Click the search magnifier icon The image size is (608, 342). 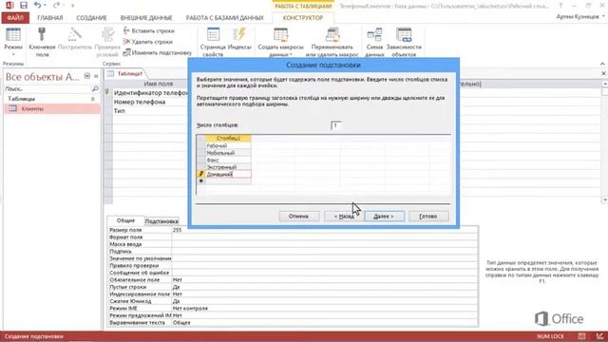95,88
